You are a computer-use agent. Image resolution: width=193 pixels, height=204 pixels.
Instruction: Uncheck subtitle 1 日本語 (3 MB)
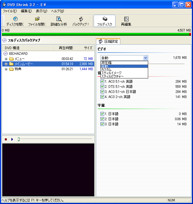pyautogui.click(x=102, y=114)
